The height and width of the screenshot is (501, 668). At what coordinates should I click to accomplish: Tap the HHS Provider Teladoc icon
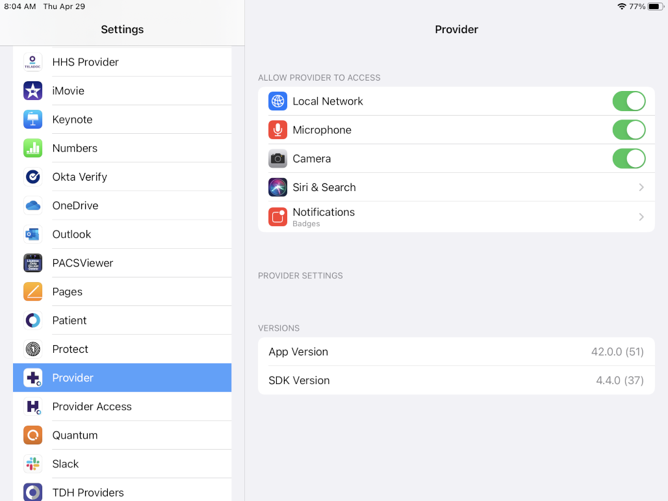(x=32, y=62)
